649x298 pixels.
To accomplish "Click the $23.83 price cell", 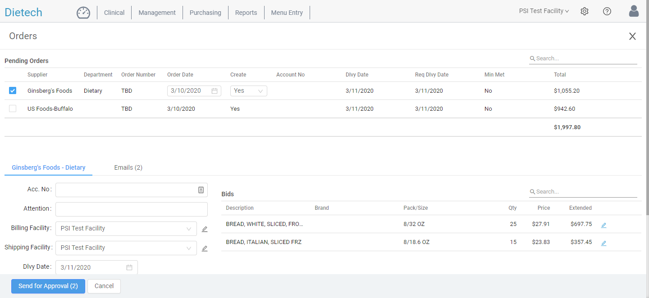I will tap(541, 242).
